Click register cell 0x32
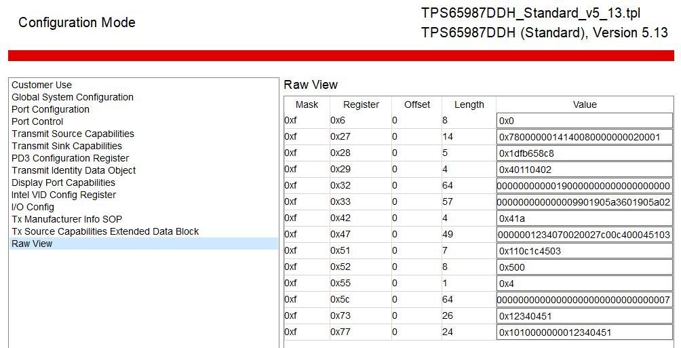 tap(360, 185)
